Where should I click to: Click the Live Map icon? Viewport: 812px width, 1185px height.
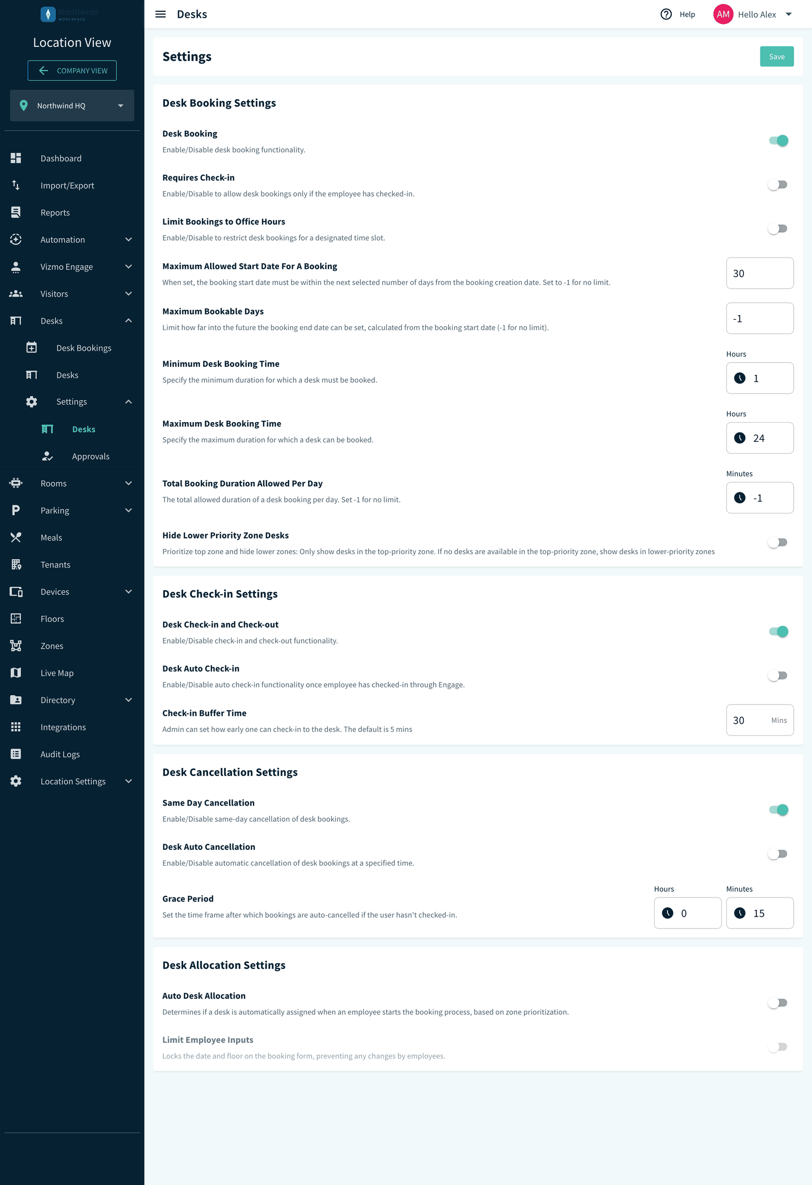click(16, 672)
